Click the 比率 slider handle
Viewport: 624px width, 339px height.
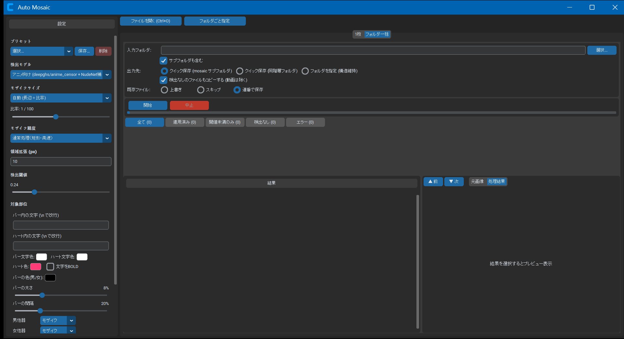tap(56, 117)
